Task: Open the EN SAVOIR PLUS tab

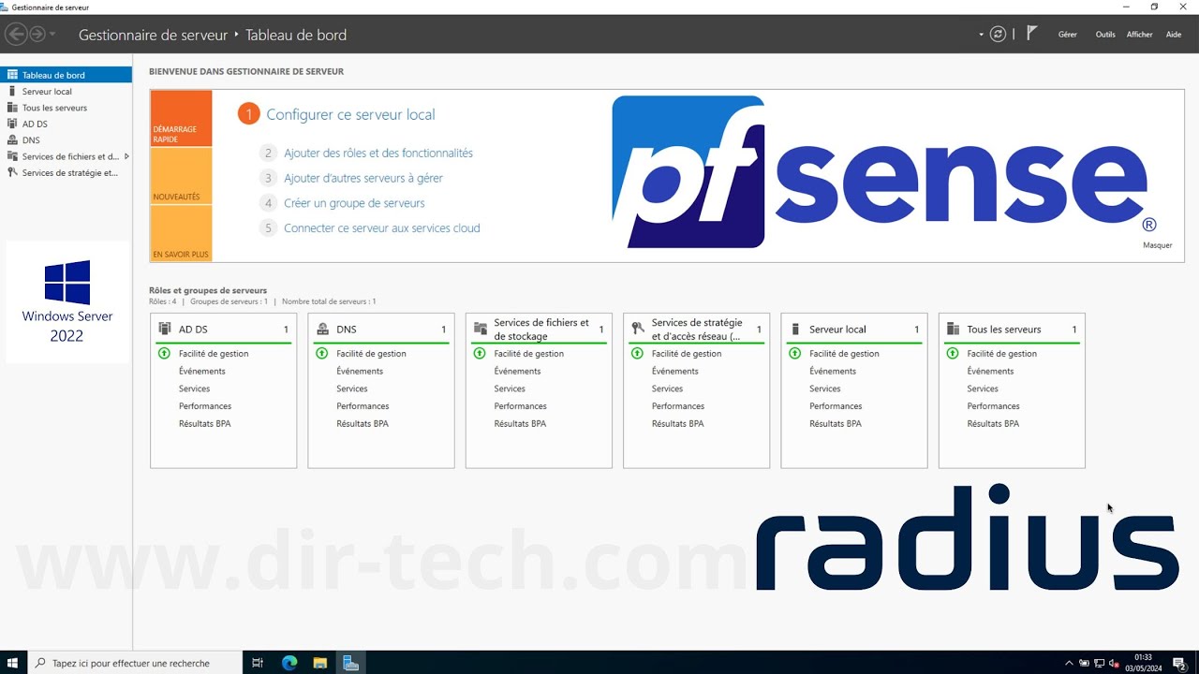Action: [181, 233]
